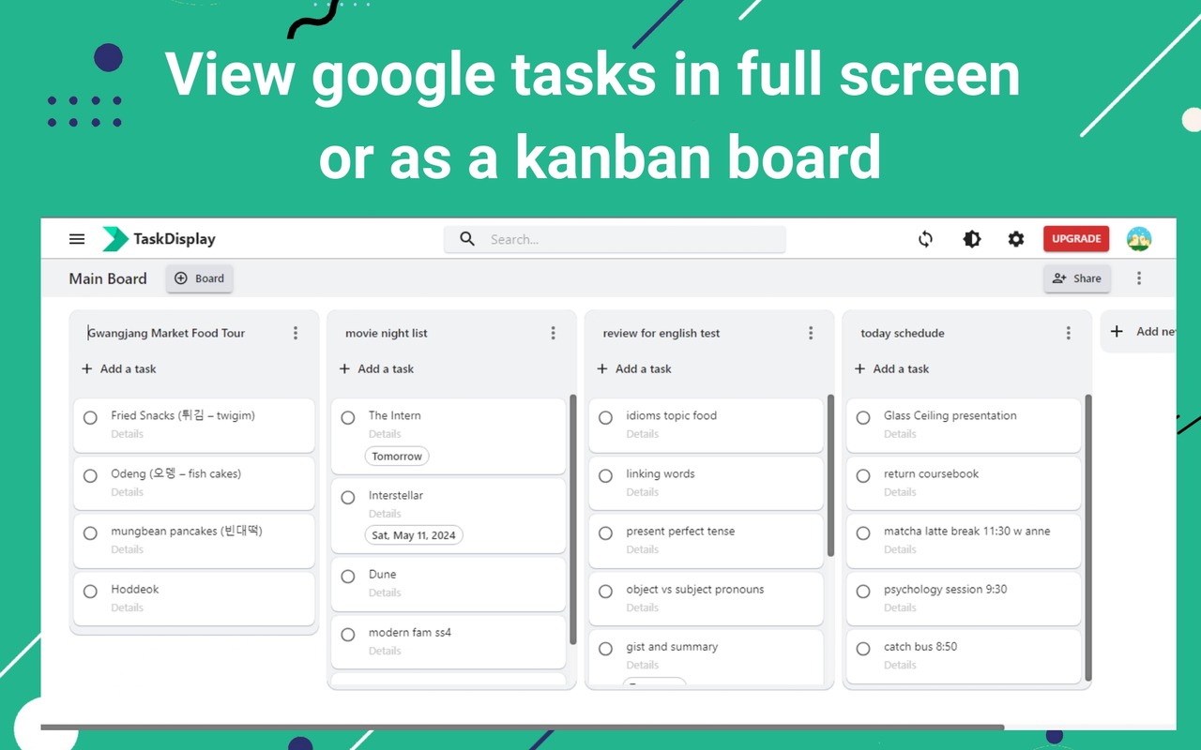Click review for english test title
This screenshot has height=750, width=1201.
[x=661, y=333]
